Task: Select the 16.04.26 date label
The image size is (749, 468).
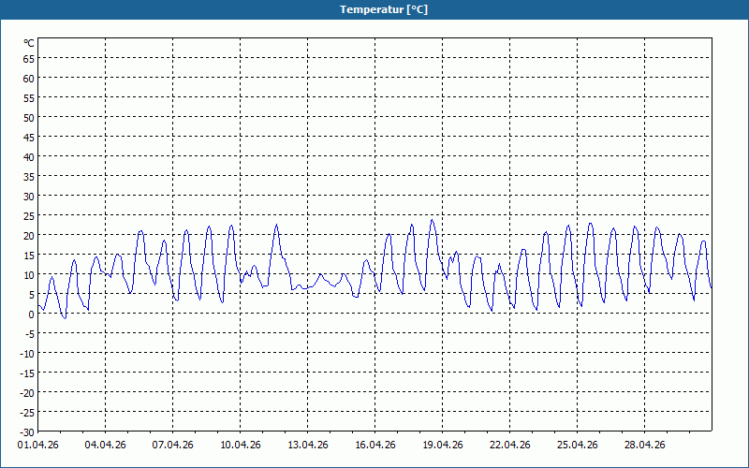Action: (375, 445)
